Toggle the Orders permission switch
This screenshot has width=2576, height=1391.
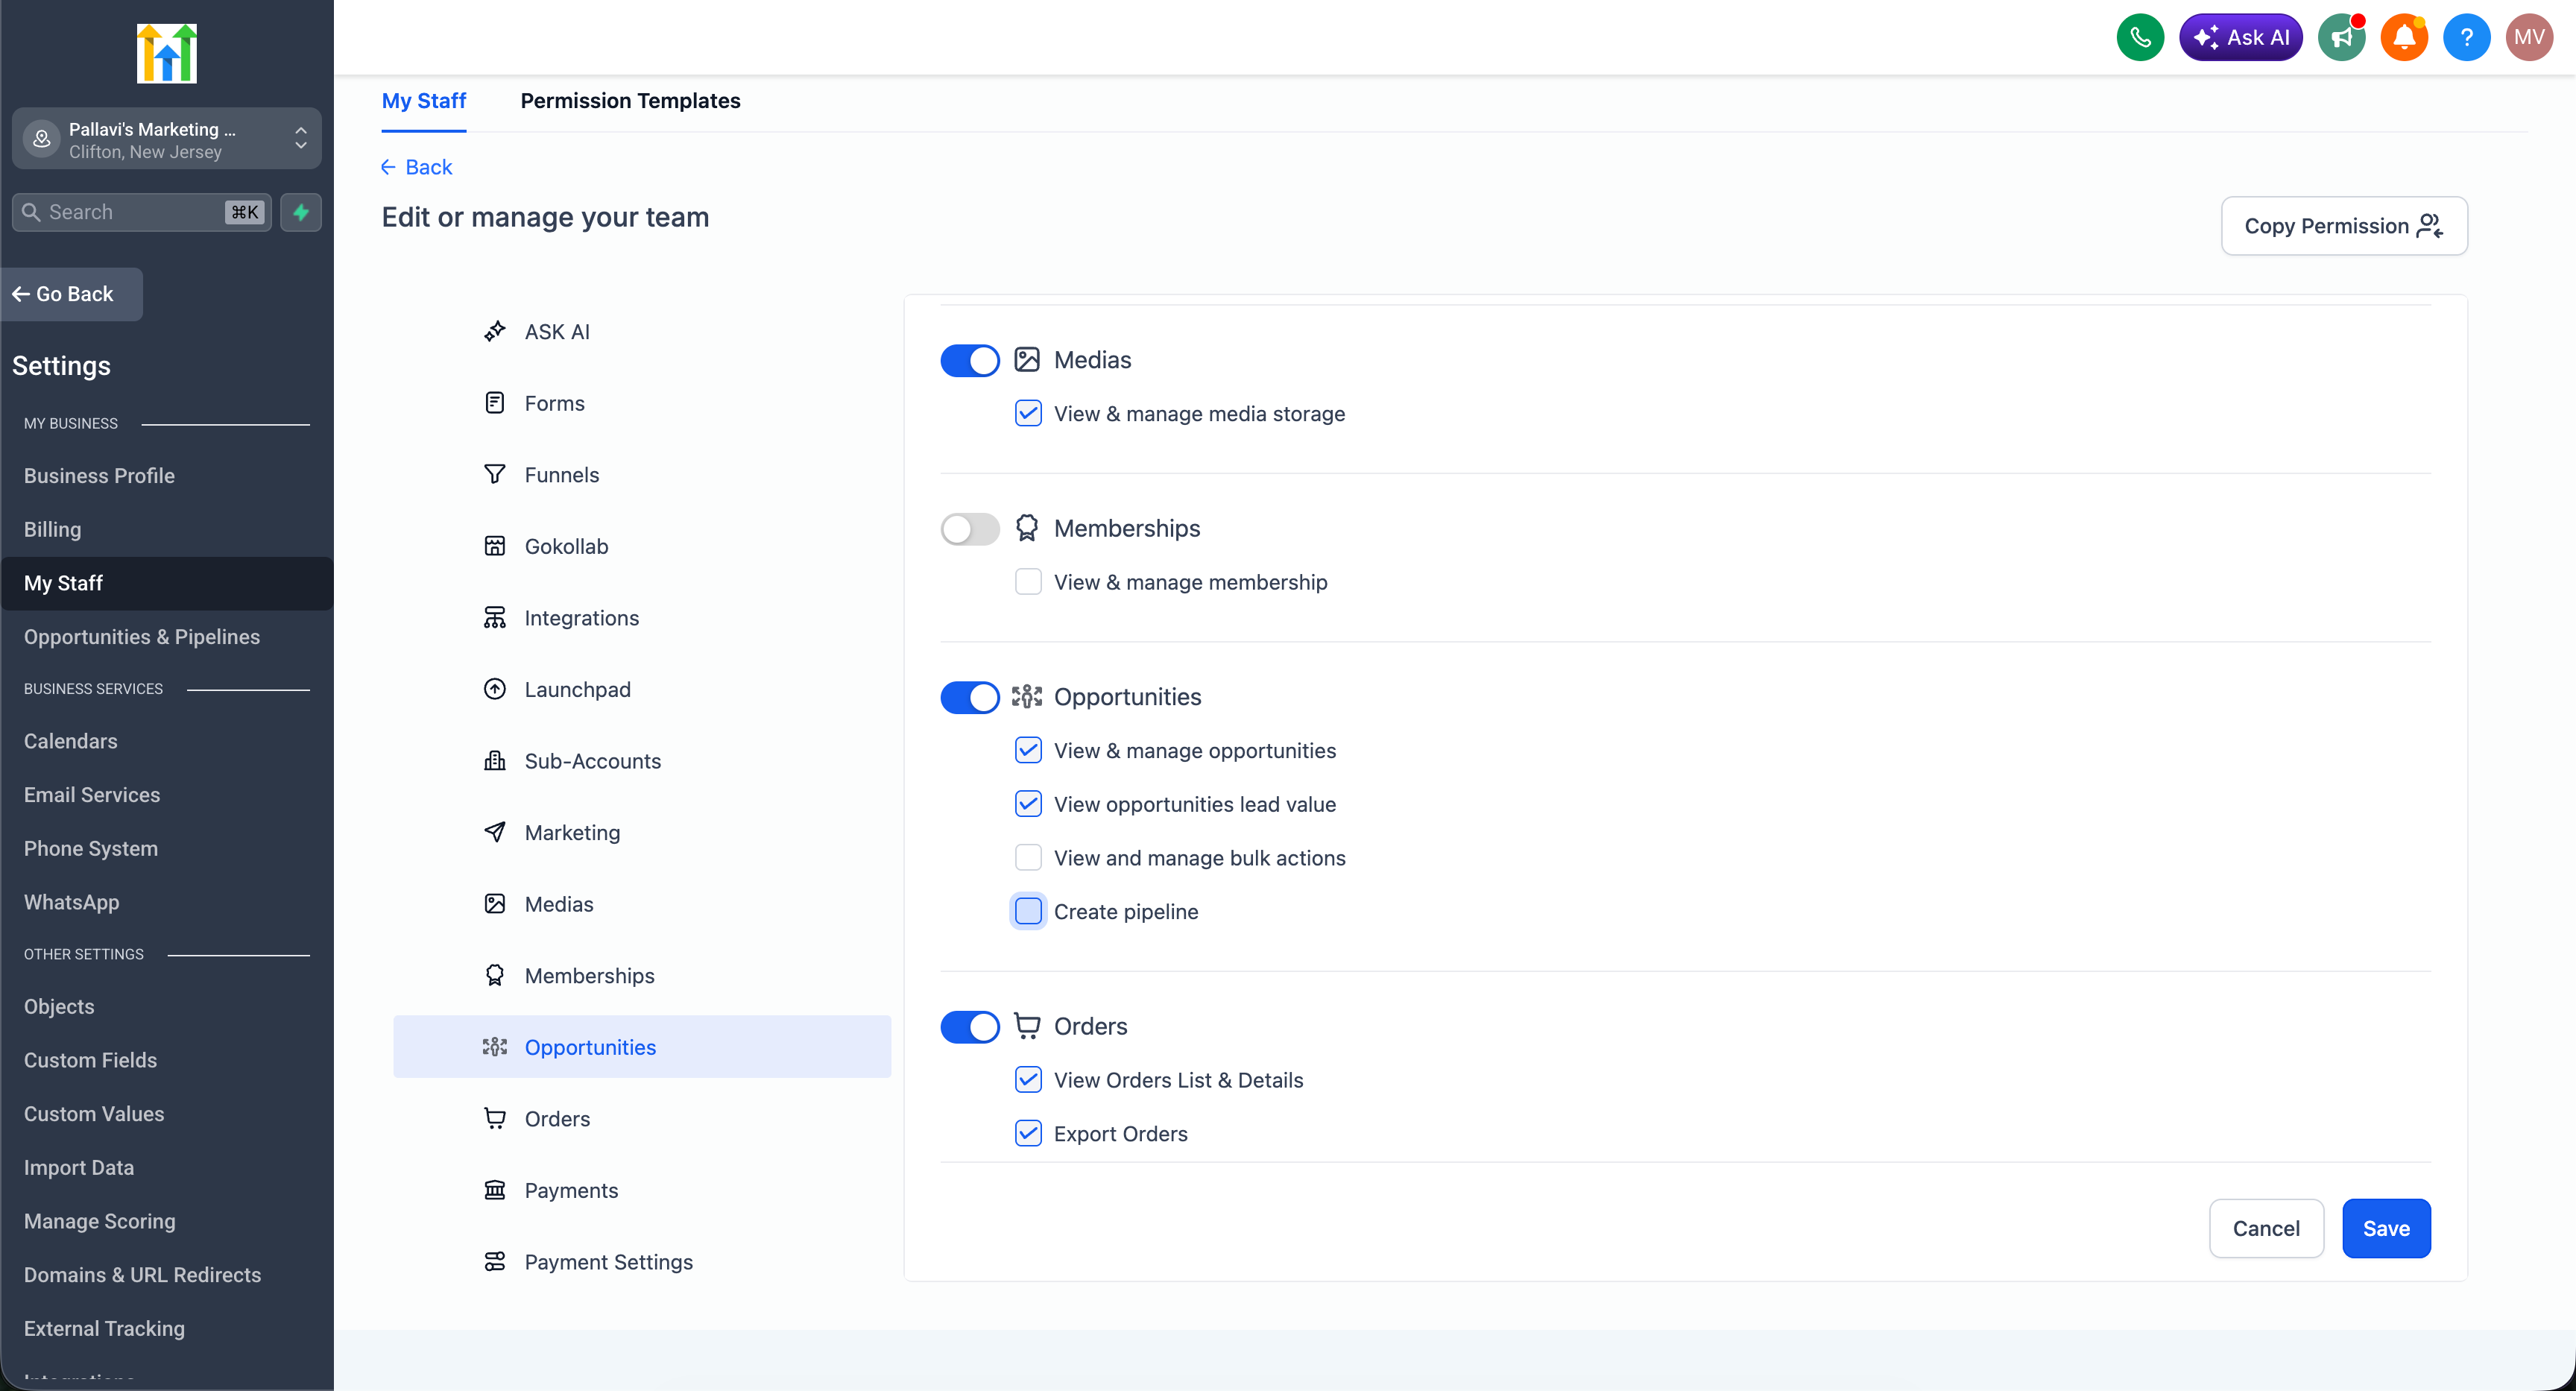tap(970, 1027)
